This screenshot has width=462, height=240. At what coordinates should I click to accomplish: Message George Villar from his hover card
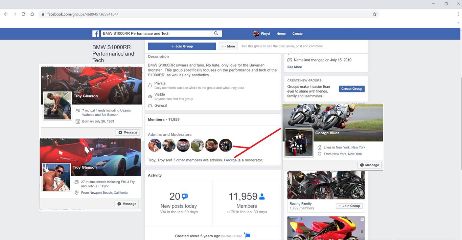tap(369, 165)
